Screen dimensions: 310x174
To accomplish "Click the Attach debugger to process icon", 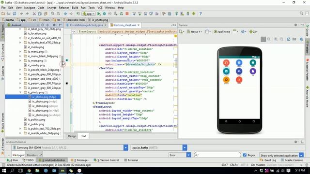I will coord(116,14).
